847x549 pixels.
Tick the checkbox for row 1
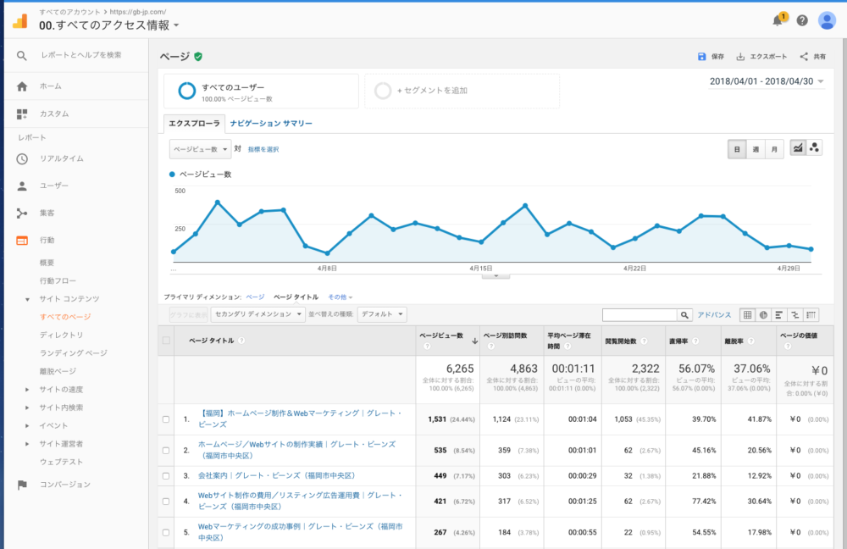click(x=166, y=419)
